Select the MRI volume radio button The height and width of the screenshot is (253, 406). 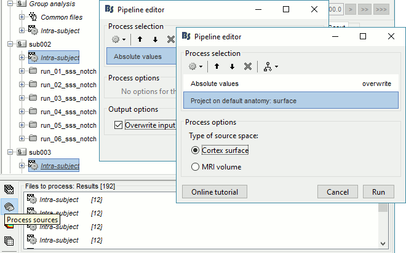(196, 166)
